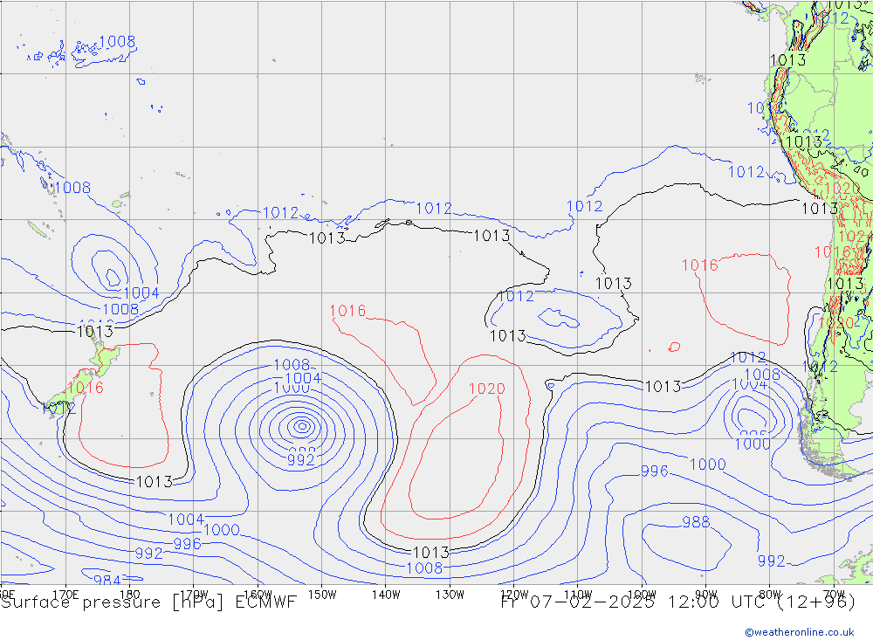Click the red '1016' label left of '1020'
The image size is (873, 640).
tap(348, 311)
